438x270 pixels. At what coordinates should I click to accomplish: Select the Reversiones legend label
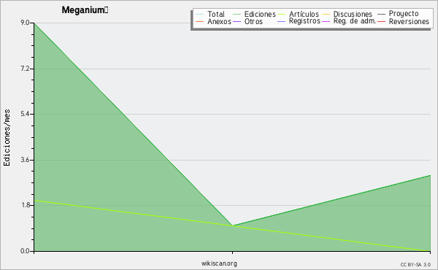pos(409,21)
